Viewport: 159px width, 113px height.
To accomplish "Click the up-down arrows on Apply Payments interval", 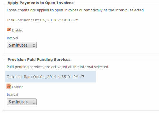I will (34, 45).
